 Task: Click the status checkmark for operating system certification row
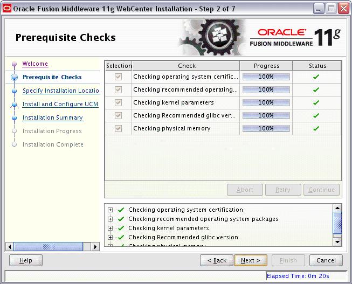[316, 77]
